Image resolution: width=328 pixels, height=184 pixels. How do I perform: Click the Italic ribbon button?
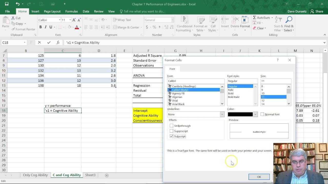46,27
